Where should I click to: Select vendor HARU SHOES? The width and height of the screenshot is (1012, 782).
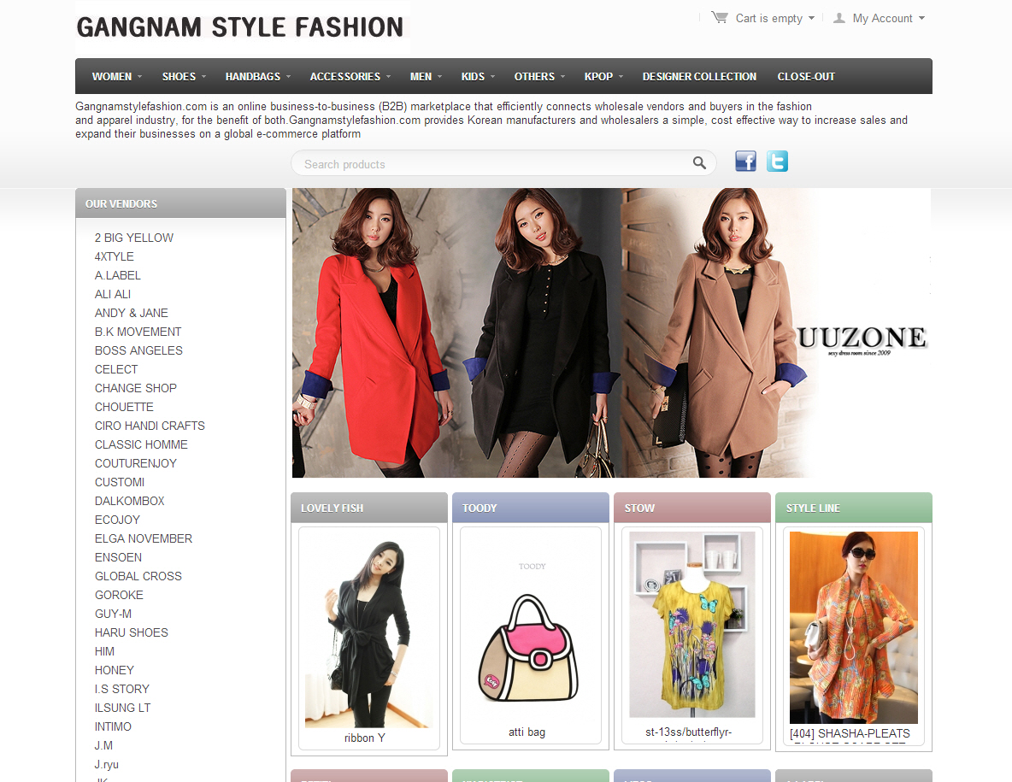[x=132, y=632]
